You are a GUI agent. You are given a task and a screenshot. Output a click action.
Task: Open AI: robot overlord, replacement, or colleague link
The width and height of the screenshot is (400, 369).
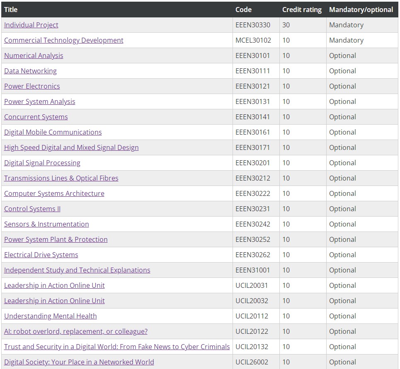click(x=76, y=331)
